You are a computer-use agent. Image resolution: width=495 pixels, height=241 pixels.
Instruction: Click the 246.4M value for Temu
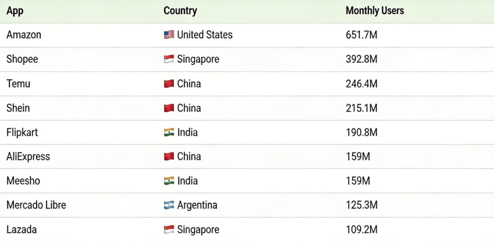click(x=361, y=84)
